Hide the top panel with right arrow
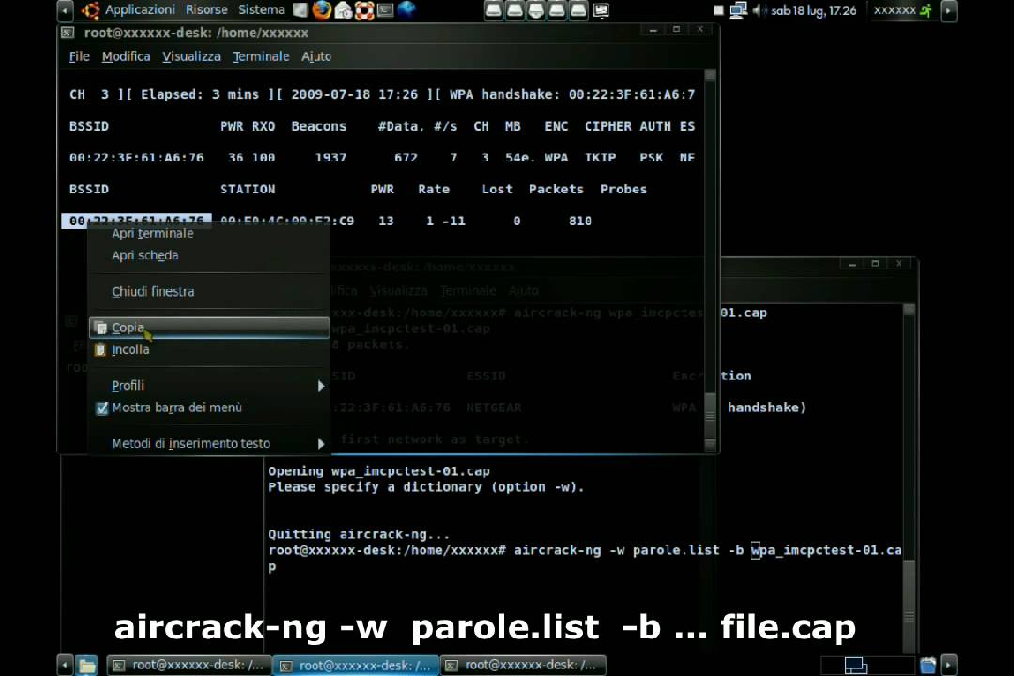Screen dimensions: 1014x676 click(x=948, y=10)
